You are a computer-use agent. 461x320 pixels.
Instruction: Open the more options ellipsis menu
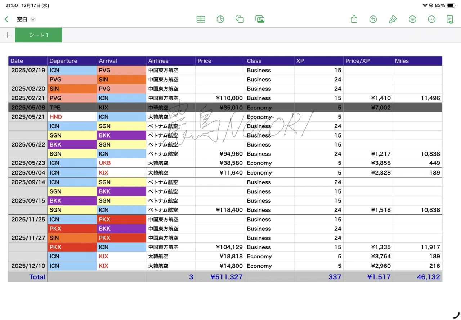pyautogui.click(x=431, y=19)
